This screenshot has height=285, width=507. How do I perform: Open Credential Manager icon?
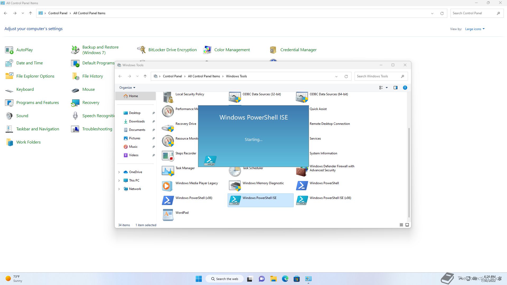click(273, 50)
